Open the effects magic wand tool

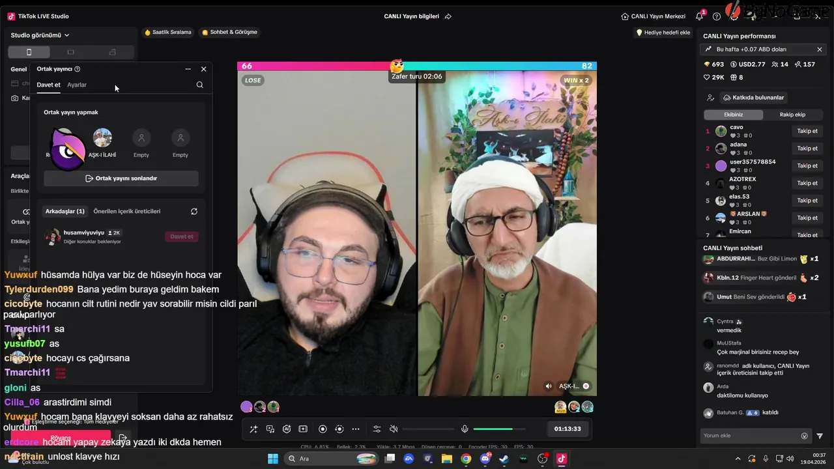253,429
